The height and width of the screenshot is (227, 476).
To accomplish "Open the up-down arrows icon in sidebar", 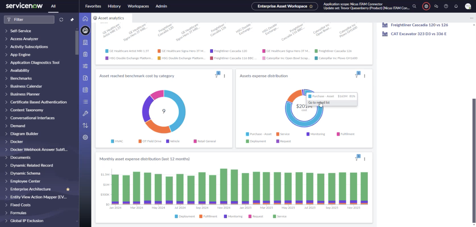I will coord(85,125).
